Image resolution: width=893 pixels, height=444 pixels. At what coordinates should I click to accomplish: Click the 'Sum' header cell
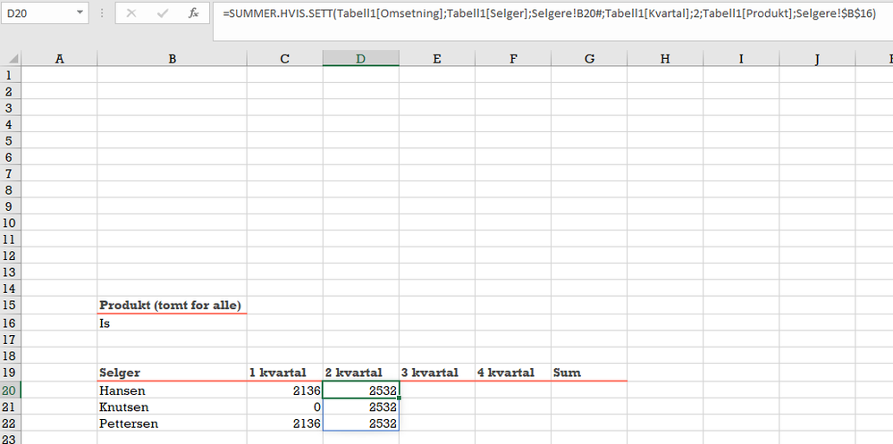click(589, 373)
